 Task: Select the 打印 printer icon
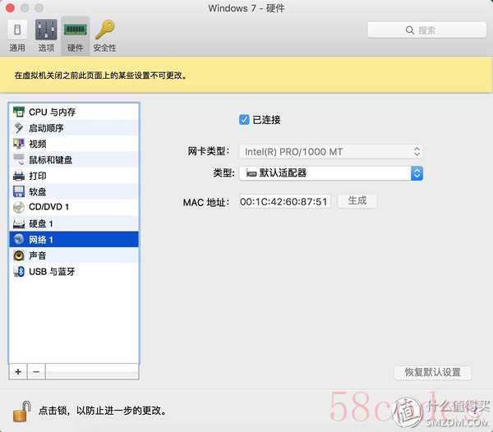[x=19, y=176]
